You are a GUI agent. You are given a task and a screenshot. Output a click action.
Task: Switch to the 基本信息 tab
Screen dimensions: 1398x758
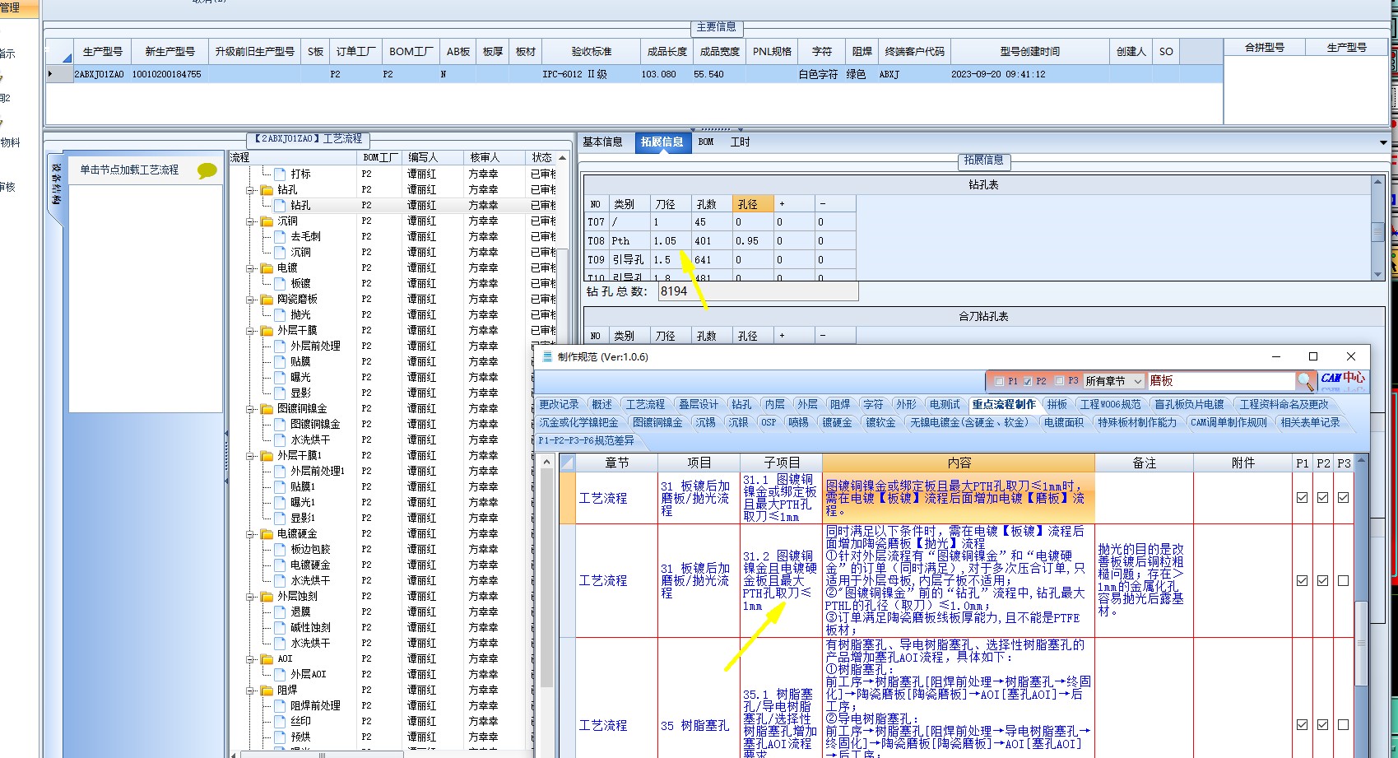pos(602,142)
